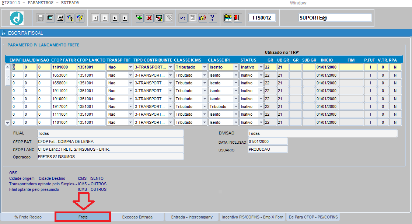Expand CLASSE ICMS dropdown in row 1101009

tap(205, 67)
